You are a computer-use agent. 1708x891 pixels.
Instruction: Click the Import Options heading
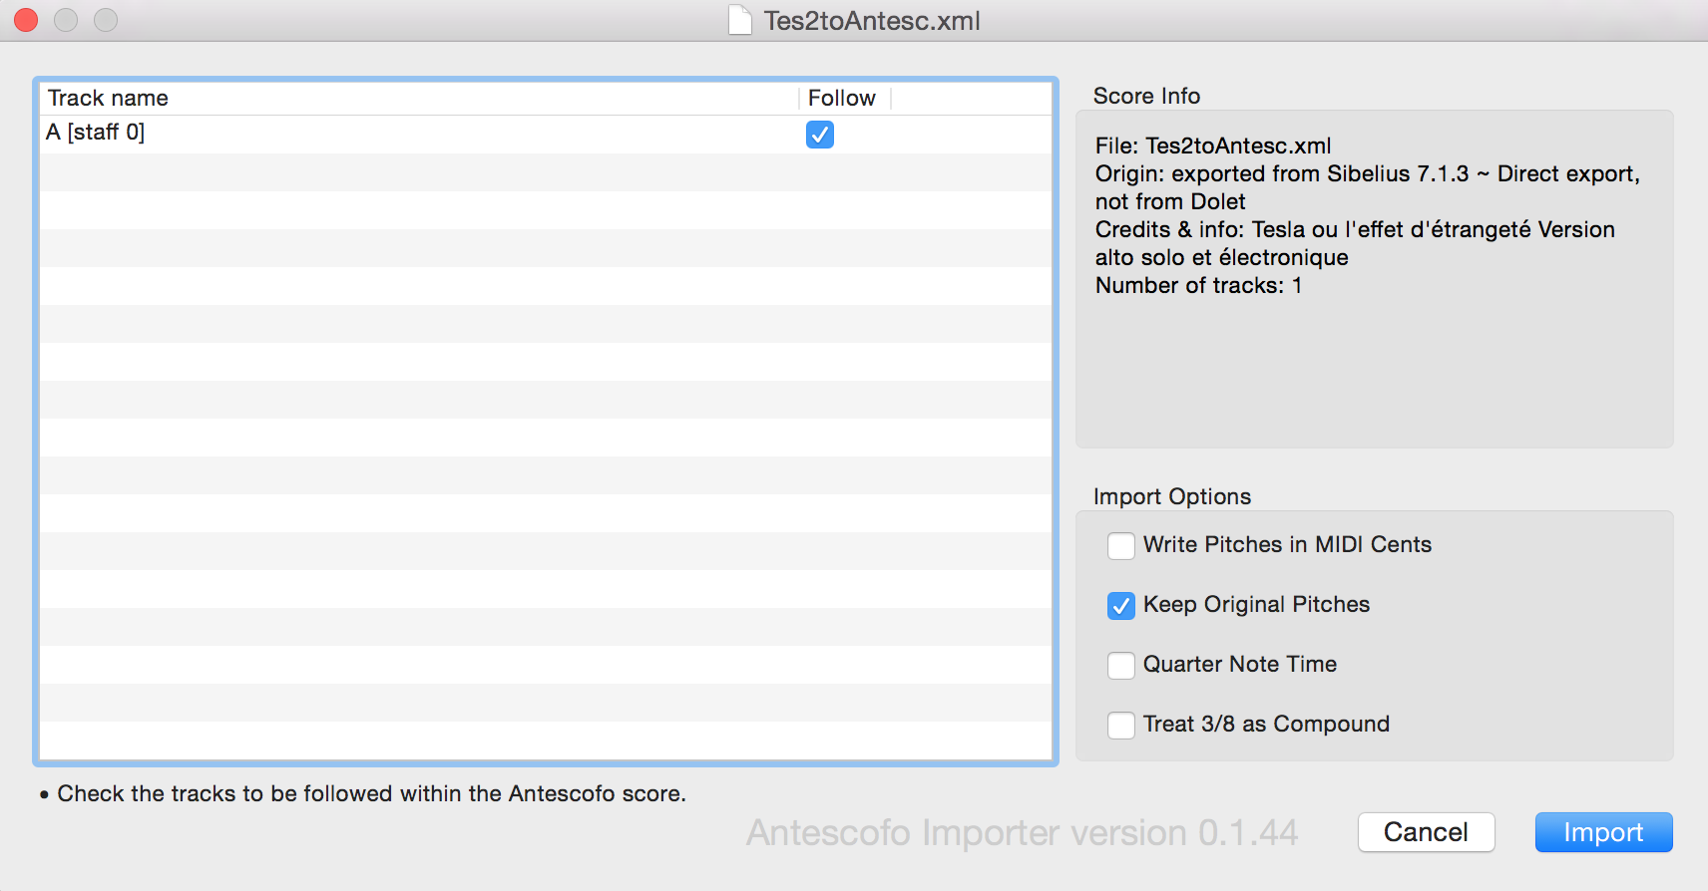tap(1171, 496)
